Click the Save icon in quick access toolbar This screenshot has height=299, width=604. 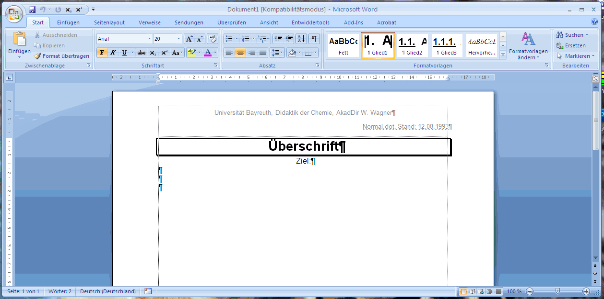click(32, 10)
